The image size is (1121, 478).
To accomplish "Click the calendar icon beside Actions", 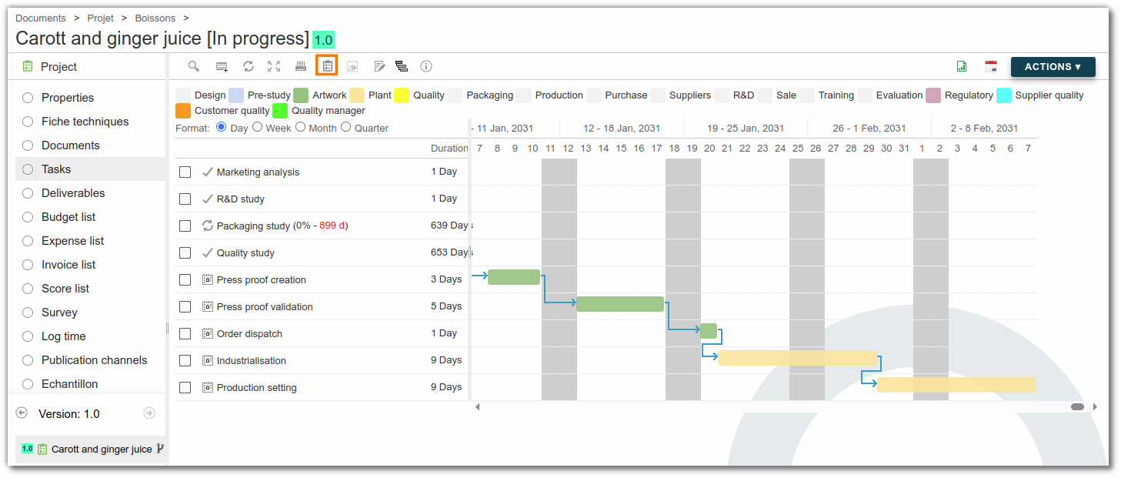I will (991, 67).
